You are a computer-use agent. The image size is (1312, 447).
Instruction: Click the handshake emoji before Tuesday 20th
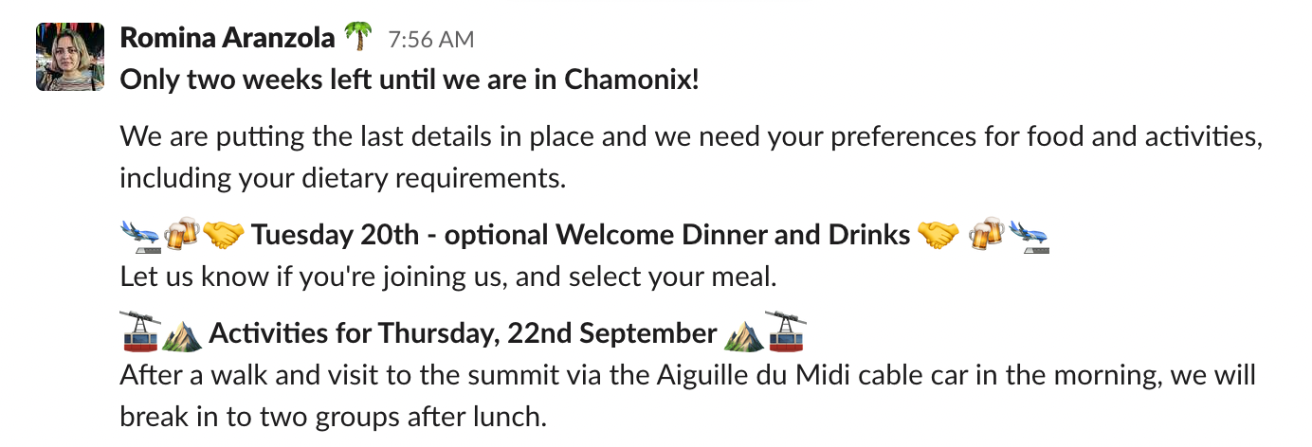[x=223, y=233]
